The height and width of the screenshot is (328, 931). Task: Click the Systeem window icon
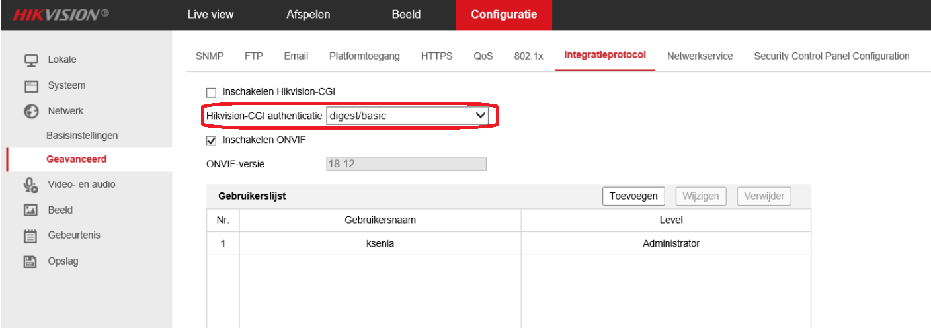[32, 86]
